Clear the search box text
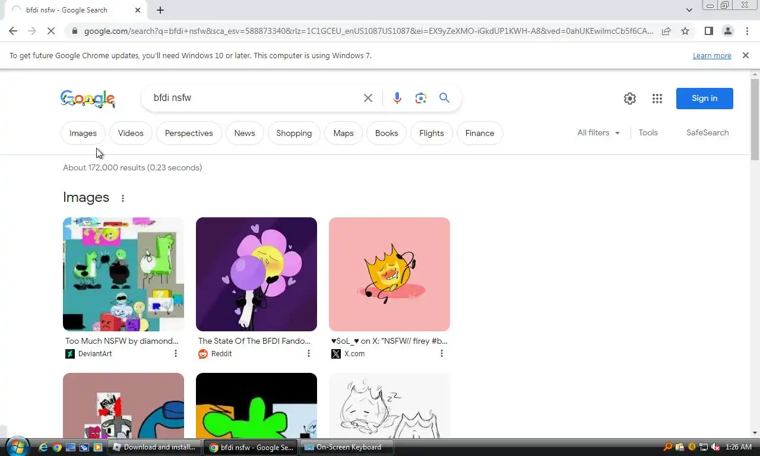The width and height of the screenshot is (760, 456). (368, 98)
